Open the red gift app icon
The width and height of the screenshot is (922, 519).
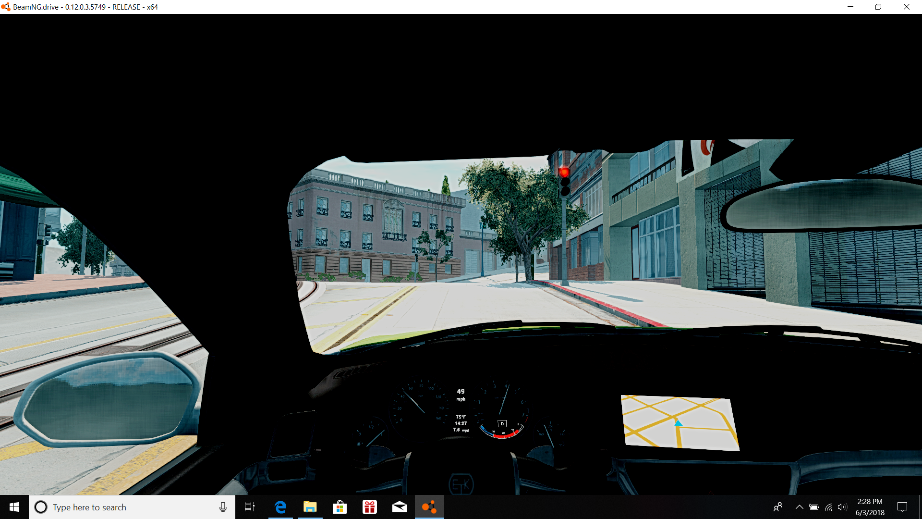tap(370, 507)
